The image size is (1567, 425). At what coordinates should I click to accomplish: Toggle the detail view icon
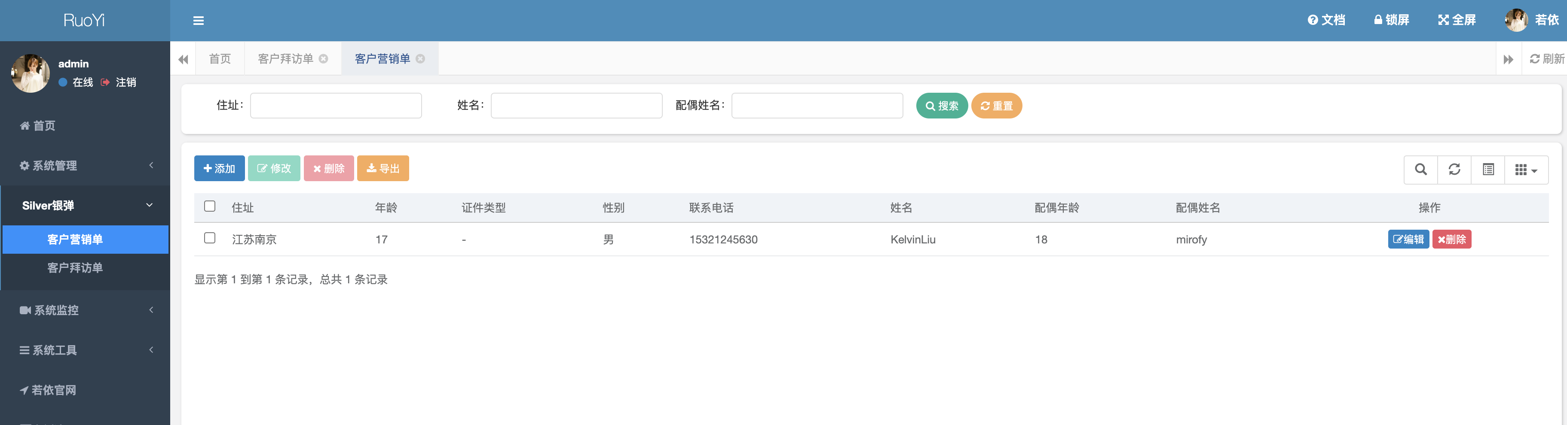click(1488, 169)
